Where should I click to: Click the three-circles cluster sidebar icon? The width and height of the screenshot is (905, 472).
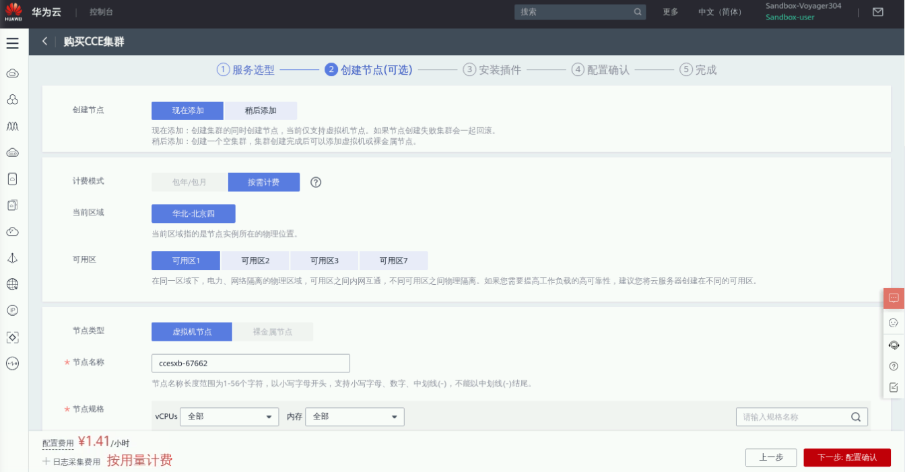click(12, 100)
